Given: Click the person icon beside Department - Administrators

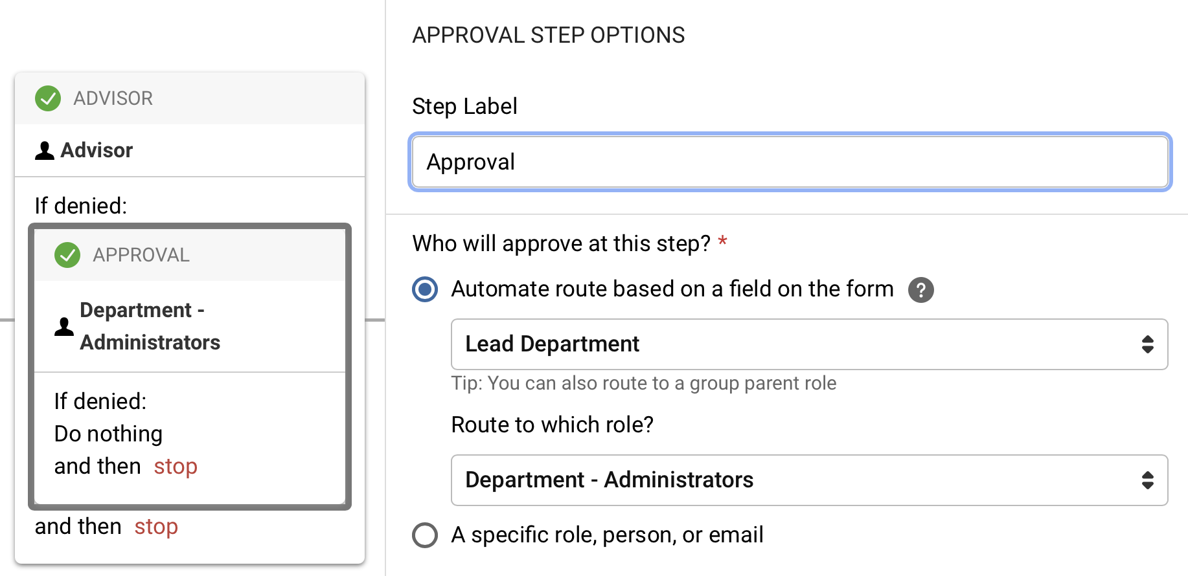Looking at the screenshot, I should 63,326.
